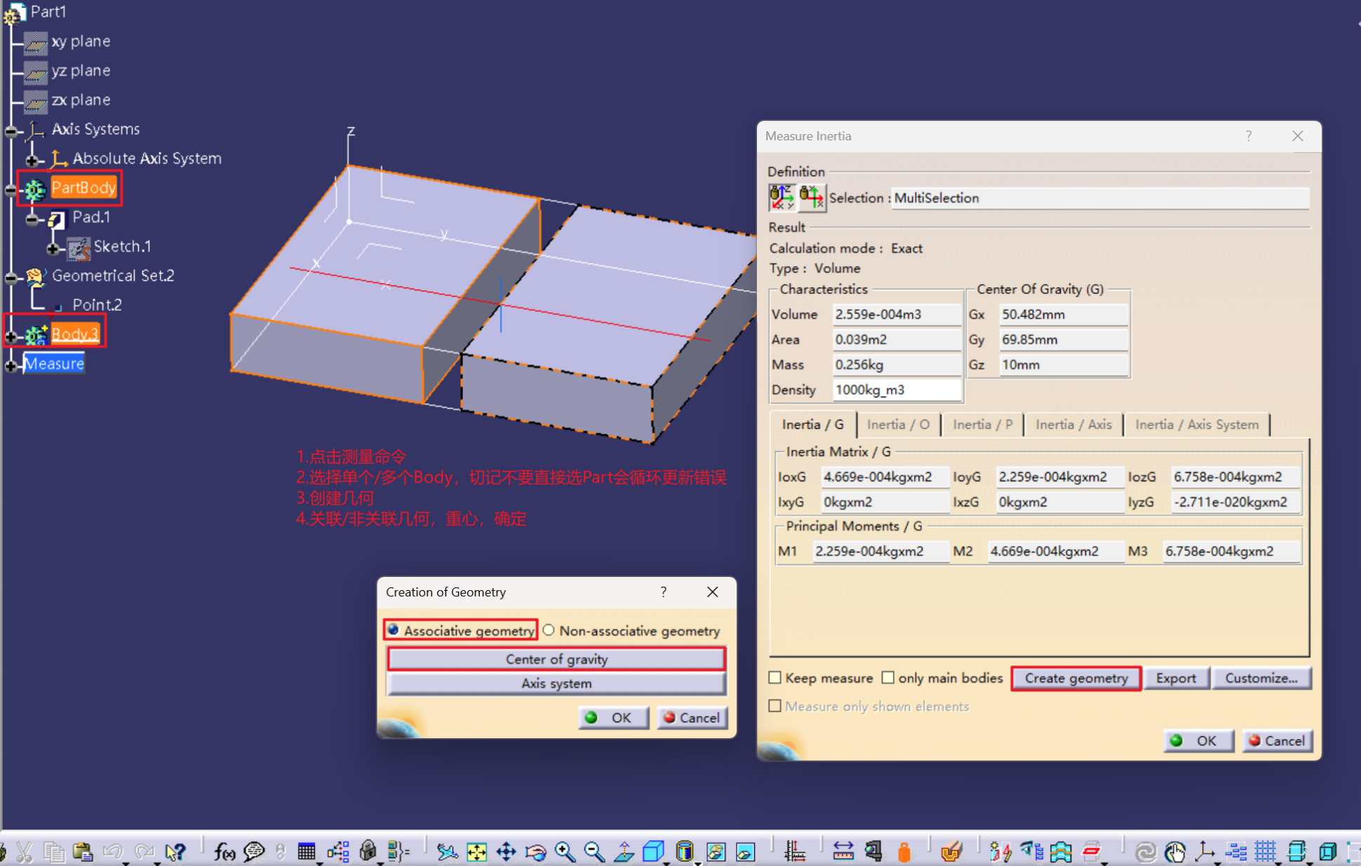Check the only main bodies option
Screen dimensions: 1361x866
coord(888,677)
